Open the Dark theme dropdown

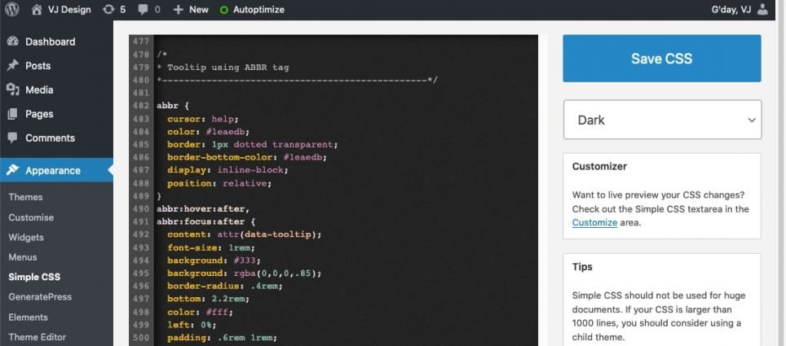662,120
